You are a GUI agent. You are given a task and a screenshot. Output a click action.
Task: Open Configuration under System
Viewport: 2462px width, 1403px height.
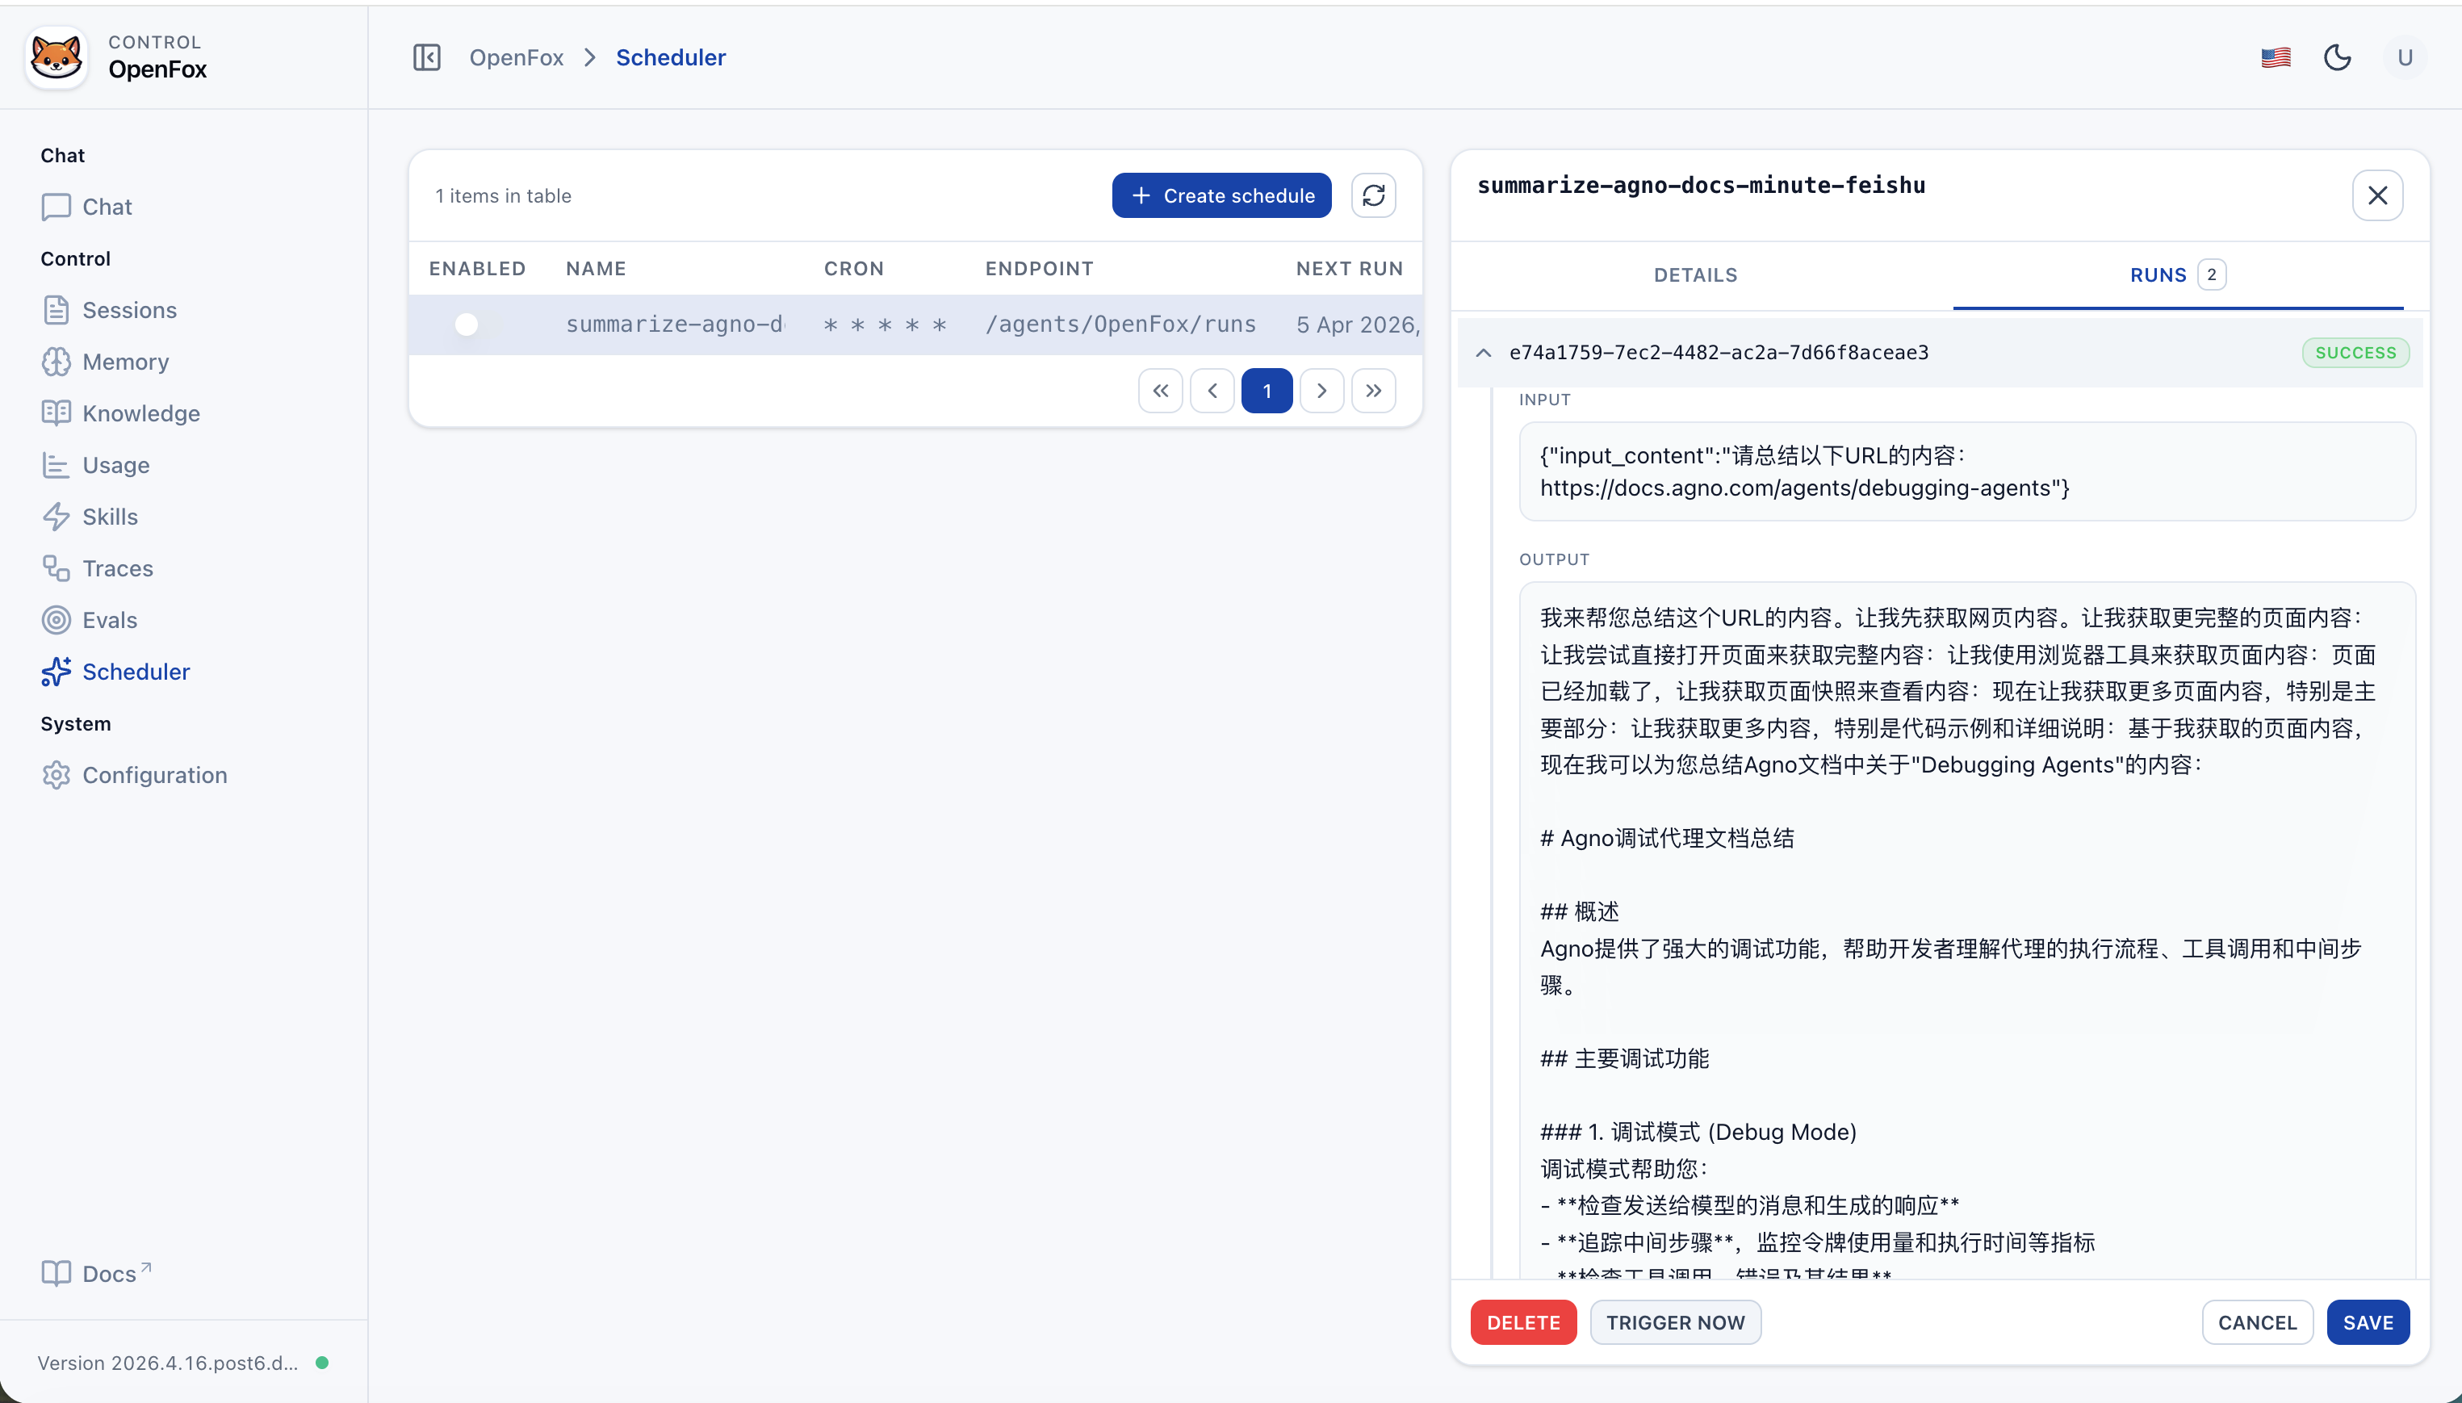coord(153,775)
